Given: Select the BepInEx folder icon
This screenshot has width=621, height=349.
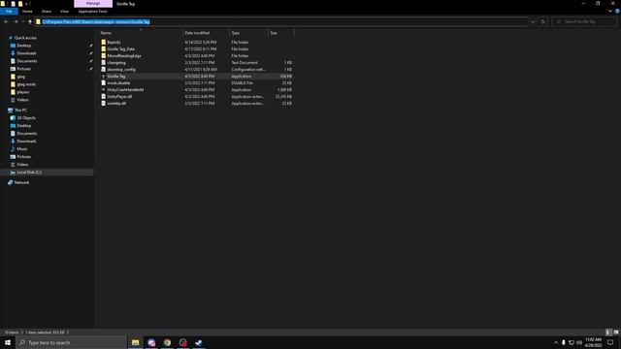Looking at the screenshot, I should pyautogui.click(x=104, y=43).
